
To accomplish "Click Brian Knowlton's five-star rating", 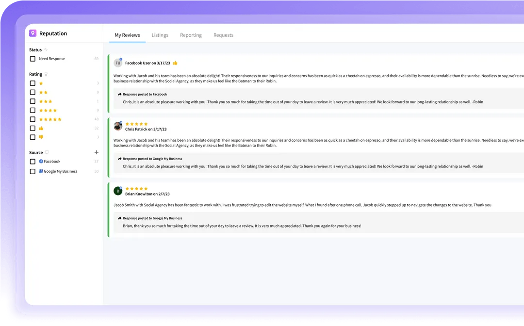I will click(136, 189).
